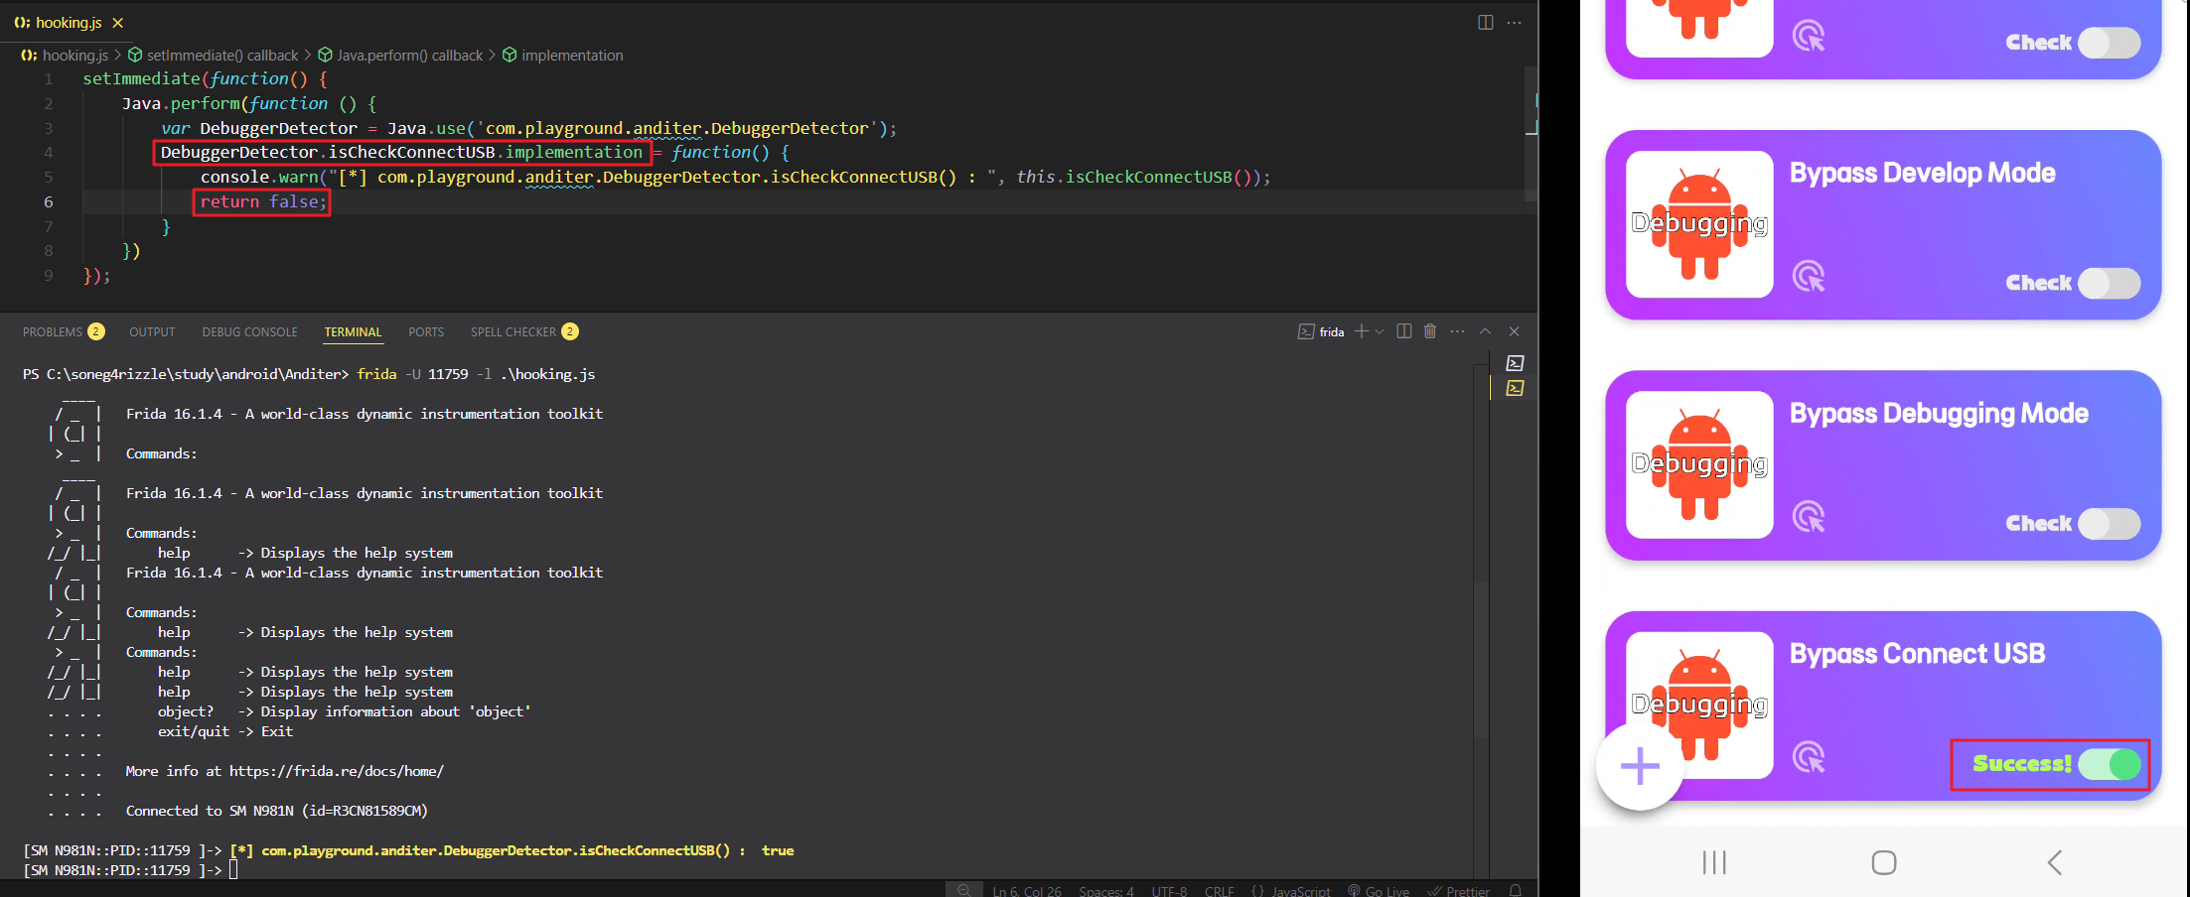
Task: Click line number 6 in editor gutter
Action: pos(48,201)
